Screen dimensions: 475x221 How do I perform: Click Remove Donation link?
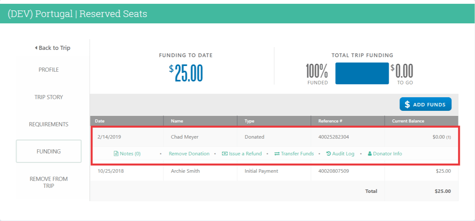pyautogui.click(x=189, y=154)
